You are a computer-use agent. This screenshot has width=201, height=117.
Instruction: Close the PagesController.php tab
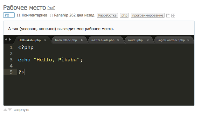[x=188, y=40]
